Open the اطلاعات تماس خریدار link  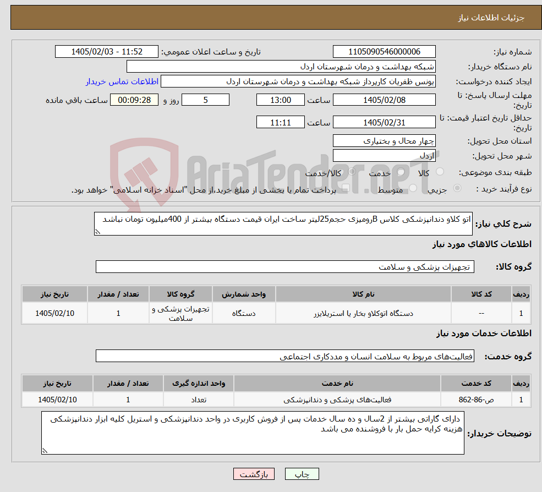pos(122,81)
